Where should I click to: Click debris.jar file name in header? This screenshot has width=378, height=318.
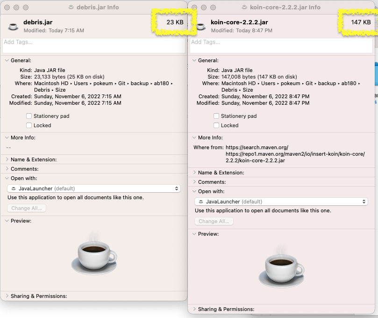coord(38,22)
